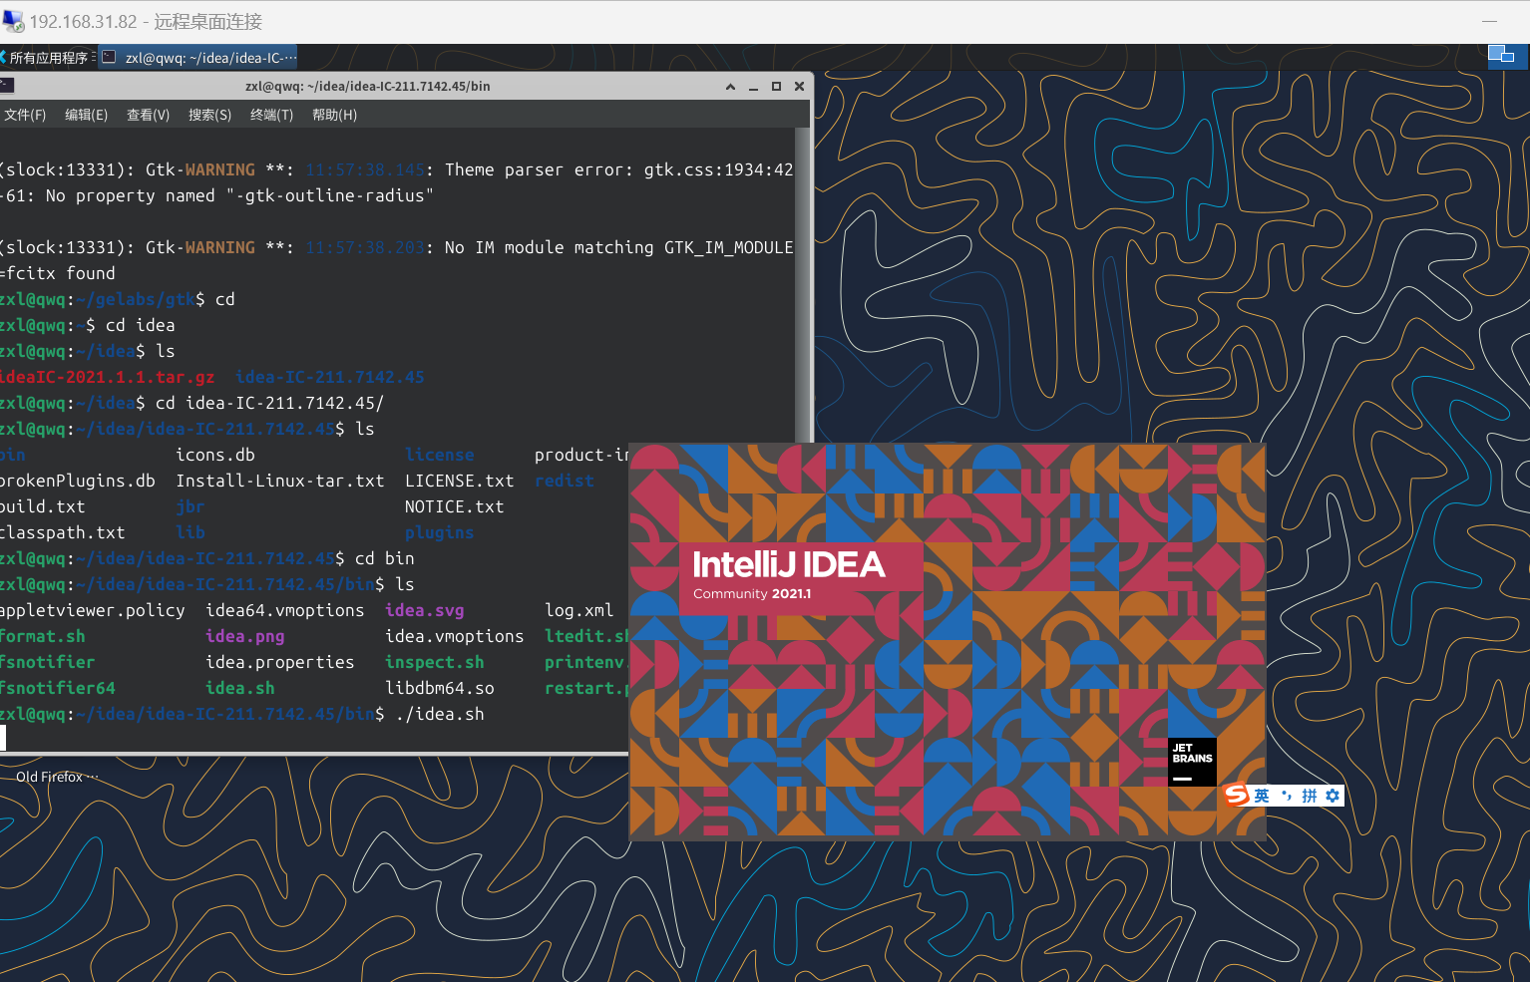Select the zxl@qwq terminal taskbar button
Screen dimensions: 1530x982
pyautogui.click(x=198, y=58)
